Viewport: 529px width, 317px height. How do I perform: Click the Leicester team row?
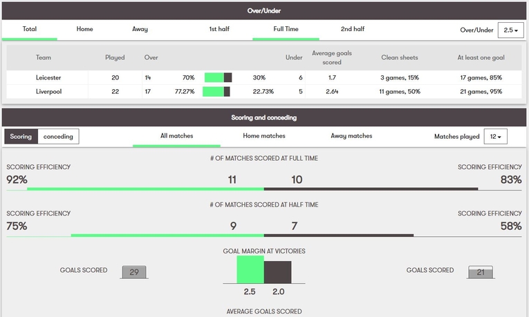click(x=48, y=78)
